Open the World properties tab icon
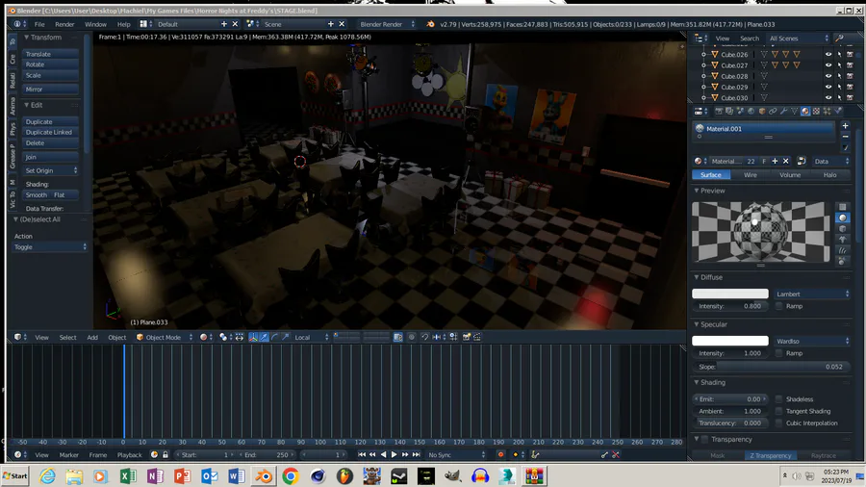The height and width of the screenshot is (487, 866). pos(751,111)
